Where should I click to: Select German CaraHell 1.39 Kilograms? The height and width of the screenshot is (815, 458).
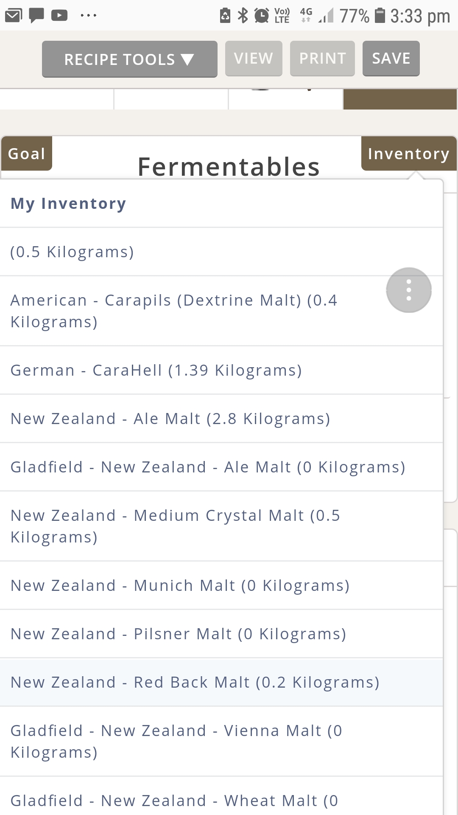(156, 370)
